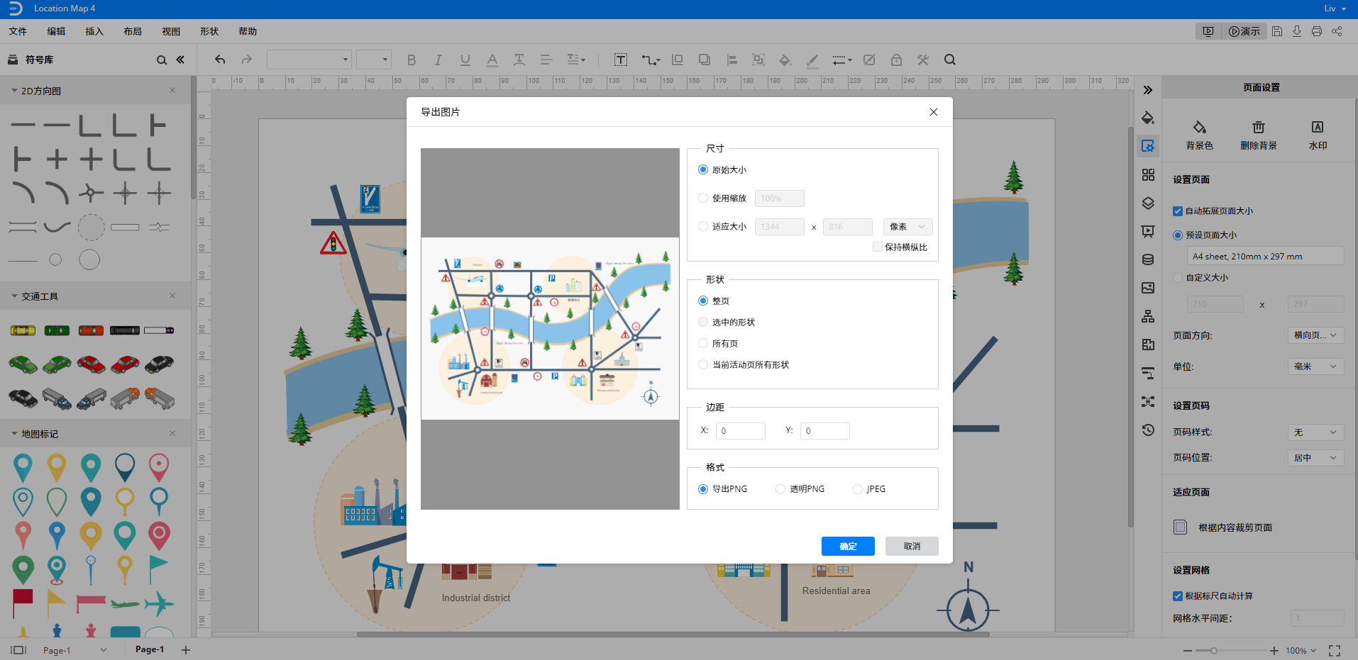
Task: Open the layers panel in right sidebar
Action: click(x=1148, y=203)
